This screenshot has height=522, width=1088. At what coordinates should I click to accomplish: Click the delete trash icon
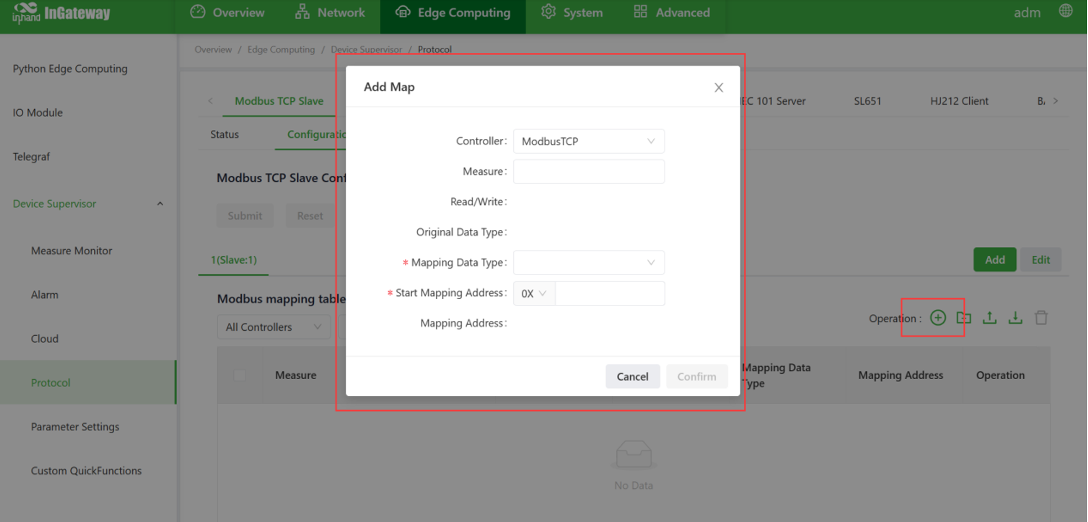tap(1041, 318)
